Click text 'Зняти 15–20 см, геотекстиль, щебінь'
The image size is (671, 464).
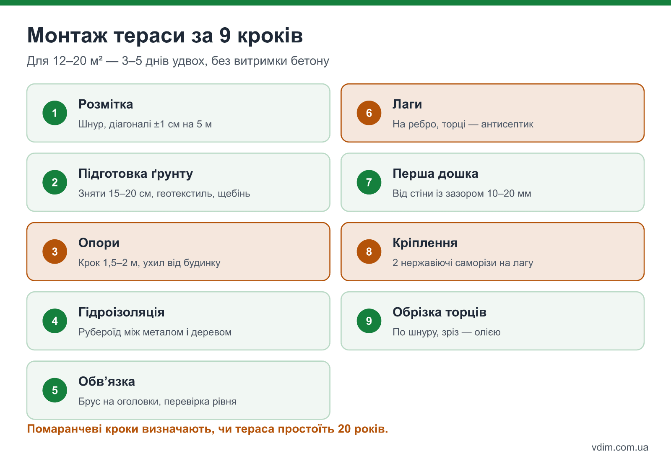[x=164, y=194]
